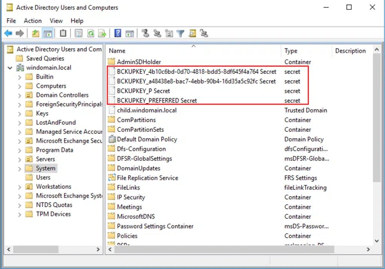Click Add to group toolbar icon
Image resolution: width=385 pixels, height=269 pixels.
204,33
